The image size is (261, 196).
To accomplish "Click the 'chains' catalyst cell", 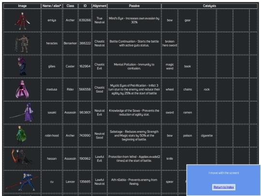I will pos(188,90).
